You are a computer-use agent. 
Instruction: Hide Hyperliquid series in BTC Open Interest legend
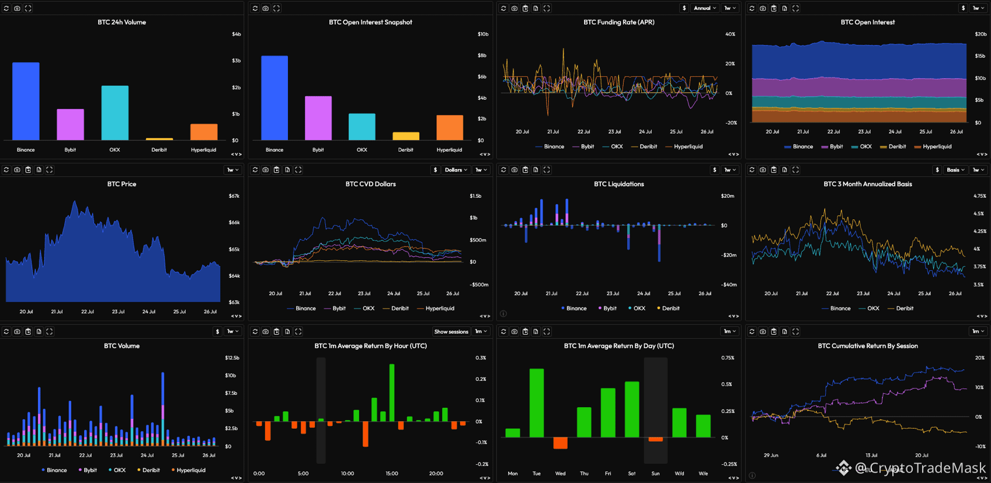tap(933, 146)
